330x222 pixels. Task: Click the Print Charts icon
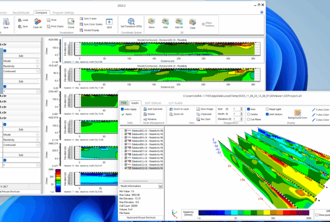[x=48, y=26]
